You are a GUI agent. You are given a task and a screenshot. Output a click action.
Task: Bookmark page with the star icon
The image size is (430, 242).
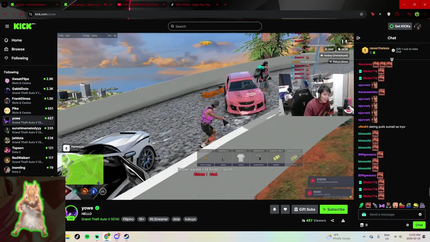361,14
